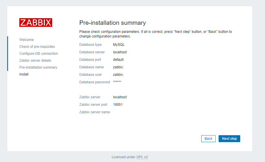Click the Next step button
Viewport: 265px width, 162px height.
coord(229,139)
